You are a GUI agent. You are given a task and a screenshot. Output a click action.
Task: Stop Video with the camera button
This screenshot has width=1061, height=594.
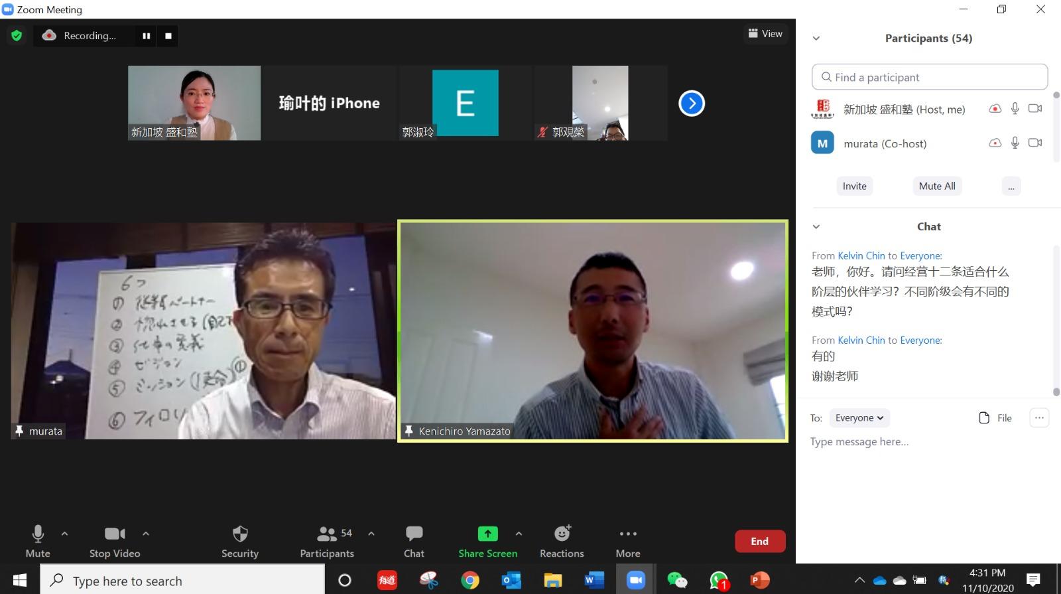tap(115, 541)
